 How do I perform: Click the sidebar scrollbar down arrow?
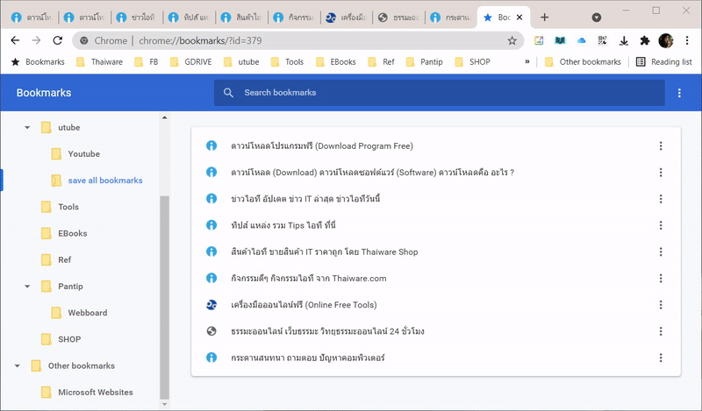coord(164,404)
